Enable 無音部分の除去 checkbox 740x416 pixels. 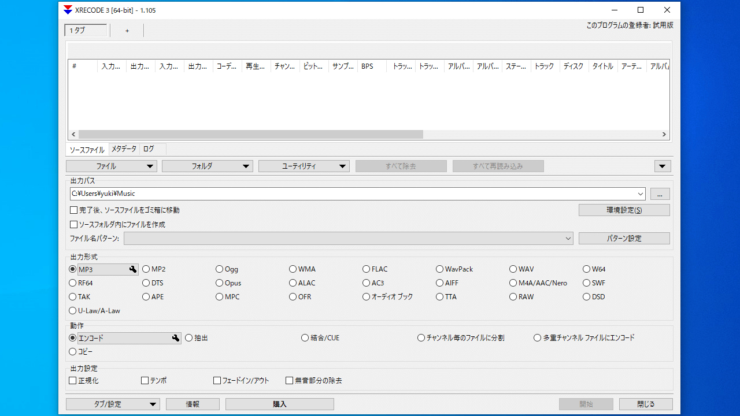(290, 381)
